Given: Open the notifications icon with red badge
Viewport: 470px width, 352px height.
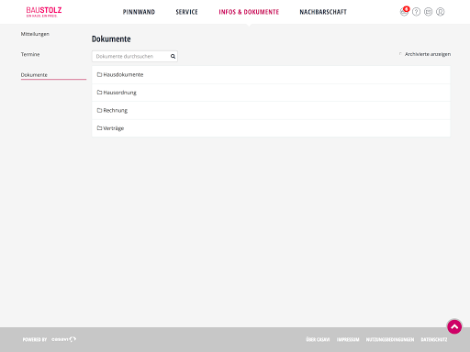Looking at the screenshot, I should pyautogui.click(x=404, y=12).
